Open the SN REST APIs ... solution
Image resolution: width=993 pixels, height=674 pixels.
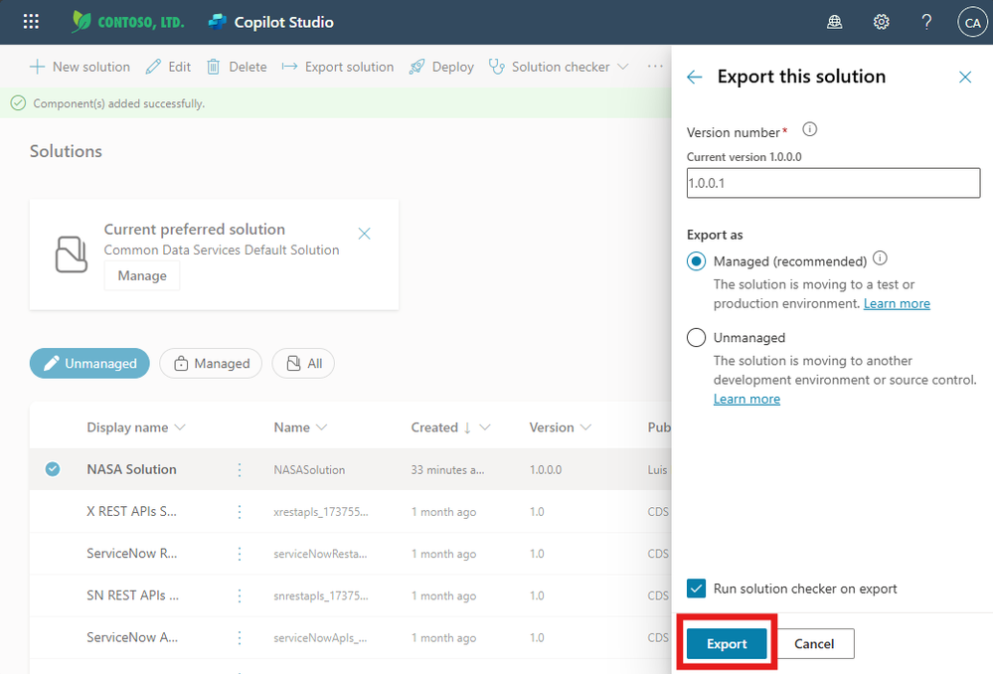[x=132, y=595]
